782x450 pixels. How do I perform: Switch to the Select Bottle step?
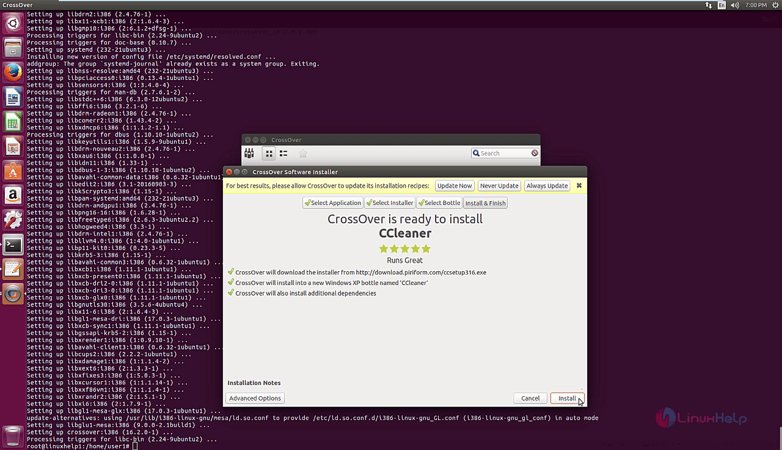[439, 203]
